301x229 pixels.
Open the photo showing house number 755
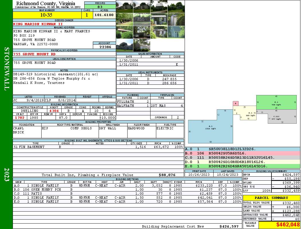click(142, 19)
